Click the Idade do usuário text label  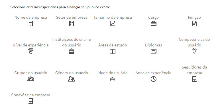[x=113, y=73]
